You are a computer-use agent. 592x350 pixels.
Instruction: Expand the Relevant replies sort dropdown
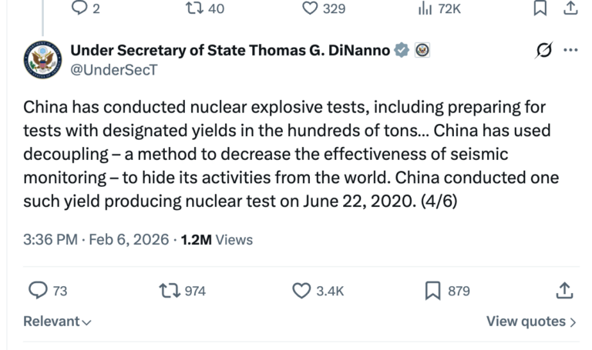click(58, 322)
